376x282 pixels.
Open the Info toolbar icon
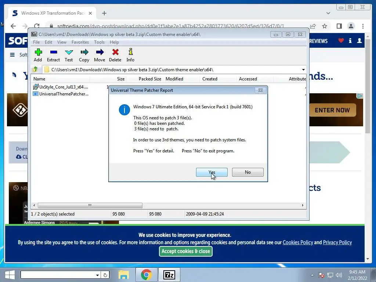[130, 55]
